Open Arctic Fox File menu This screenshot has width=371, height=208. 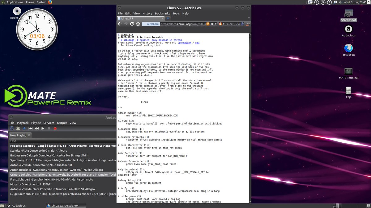(x=120, y=14)
